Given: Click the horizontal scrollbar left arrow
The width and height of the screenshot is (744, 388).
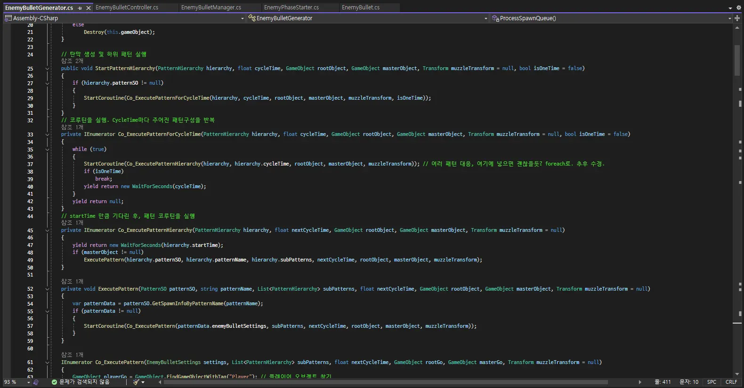Looking at the screenshot, I should point(160,382).
